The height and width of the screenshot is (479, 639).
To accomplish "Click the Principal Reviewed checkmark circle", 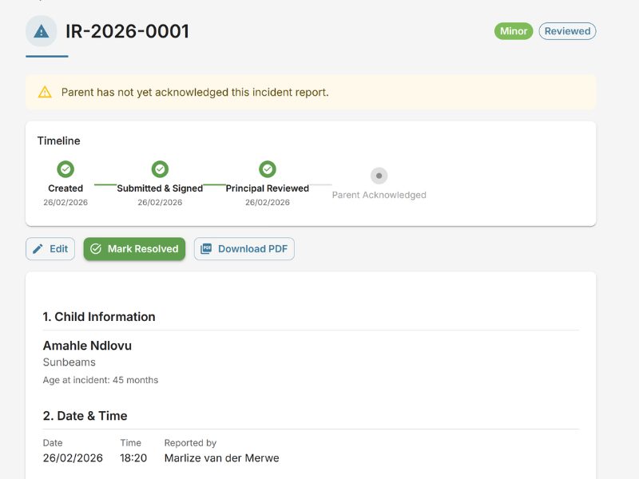I will click(x=267, y=168).
